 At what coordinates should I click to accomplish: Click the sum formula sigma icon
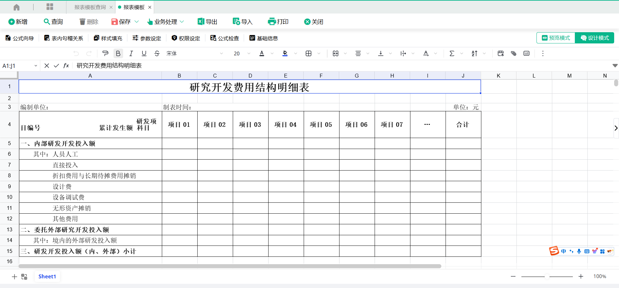pyautogui.click(x=452, y=53)
